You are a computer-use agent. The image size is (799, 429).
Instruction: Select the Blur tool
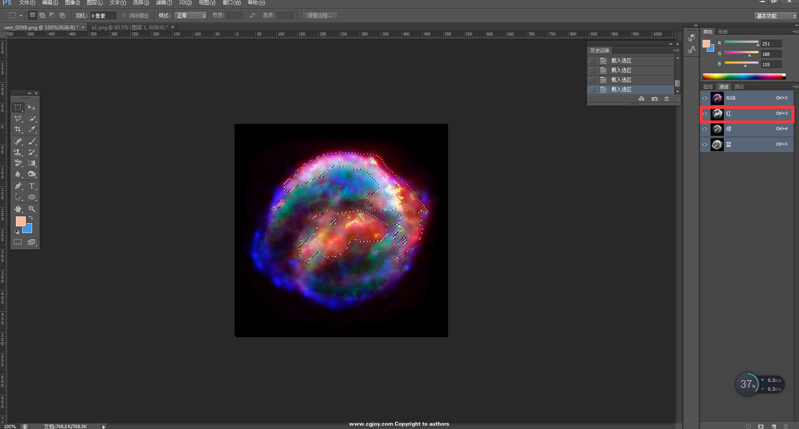[x=18, y=174]
